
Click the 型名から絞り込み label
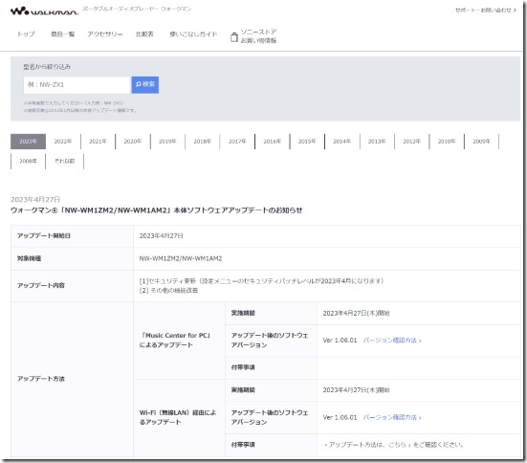click(x=47, y=67)
